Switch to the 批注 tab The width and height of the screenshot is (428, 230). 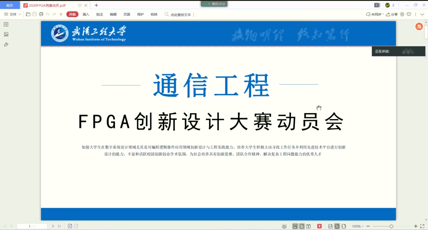(x=100, y=14)
